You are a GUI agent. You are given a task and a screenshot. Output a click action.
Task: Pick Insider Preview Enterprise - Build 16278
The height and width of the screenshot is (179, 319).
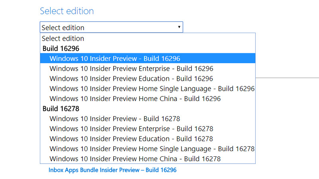click(x=131, y=128)
